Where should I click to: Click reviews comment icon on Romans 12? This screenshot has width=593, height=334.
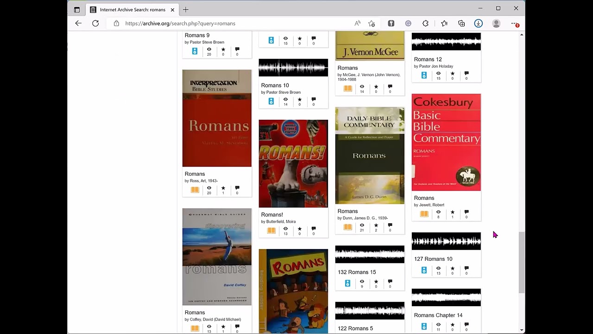(467, 73)
